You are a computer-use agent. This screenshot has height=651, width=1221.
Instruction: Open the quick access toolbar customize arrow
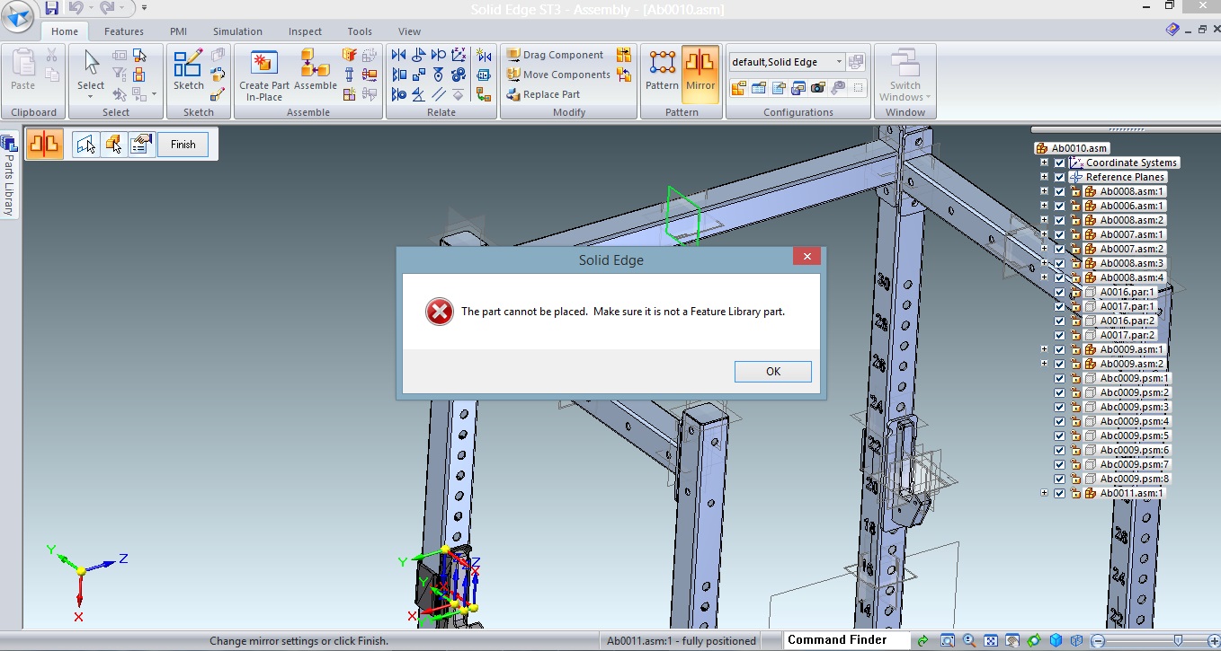click(144, 8)
